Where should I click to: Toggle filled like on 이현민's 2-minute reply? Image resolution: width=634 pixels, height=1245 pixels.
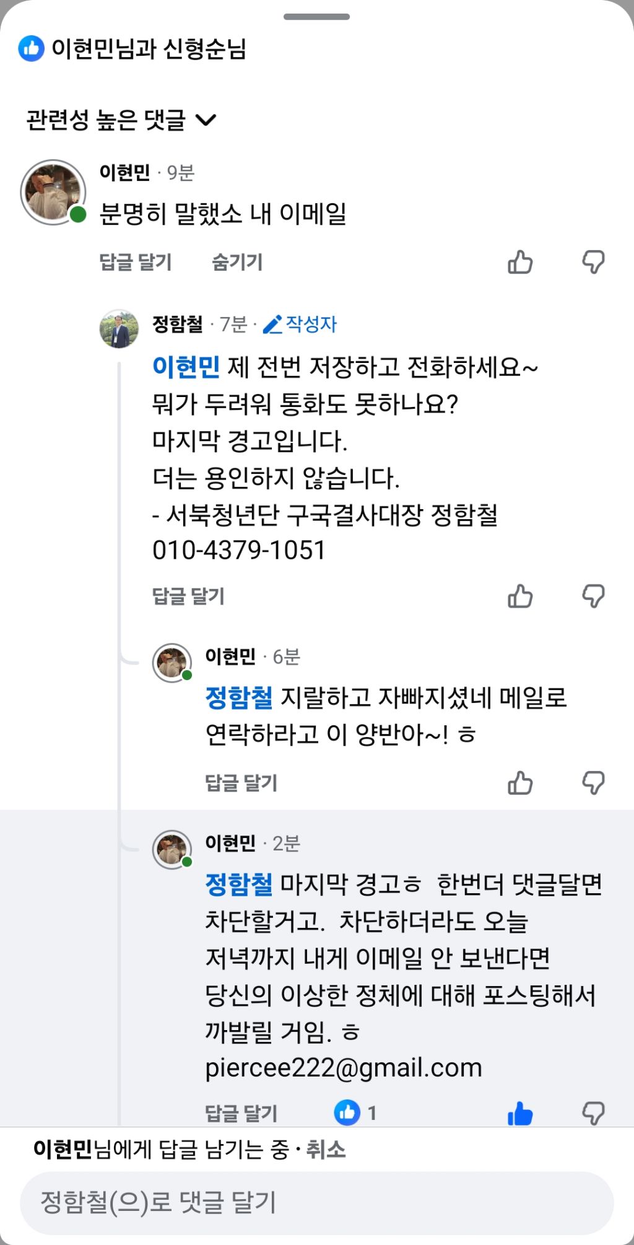pyautogui.click(x=520, y=1113)
